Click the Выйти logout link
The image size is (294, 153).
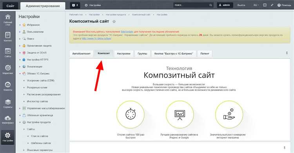click(x=241, y=5)
